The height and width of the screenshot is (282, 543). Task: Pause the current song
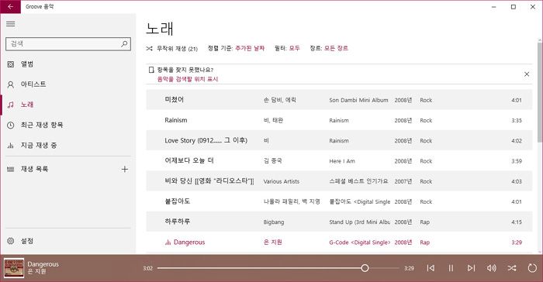pos(451,268)
